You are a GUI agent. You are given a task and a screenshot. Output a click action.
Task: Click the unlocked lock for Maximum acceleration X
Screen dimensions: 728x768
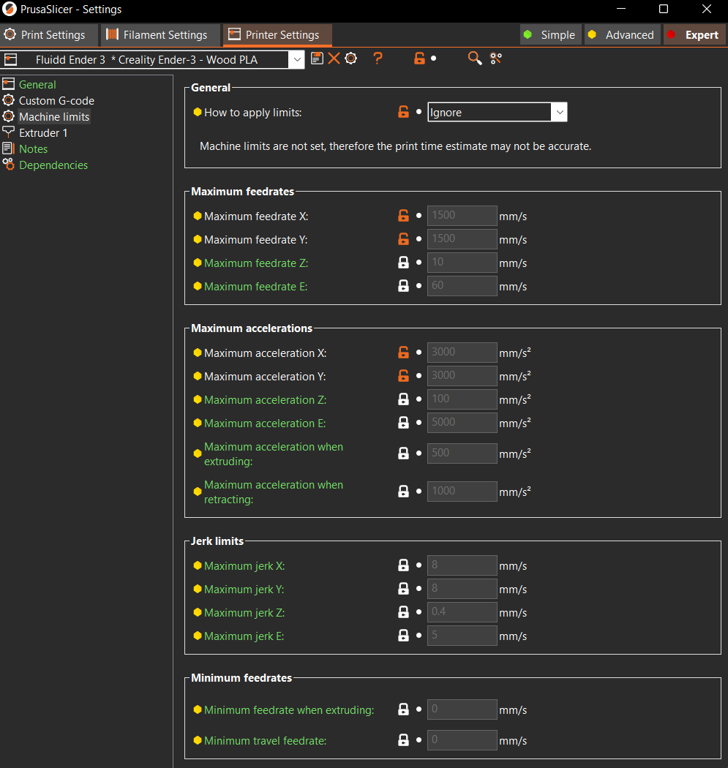coord(403,352)
